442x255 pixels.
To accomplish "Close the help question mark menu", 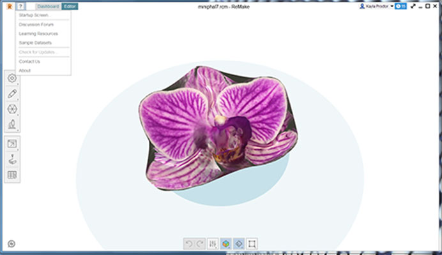I will click(x=20, y=6).
